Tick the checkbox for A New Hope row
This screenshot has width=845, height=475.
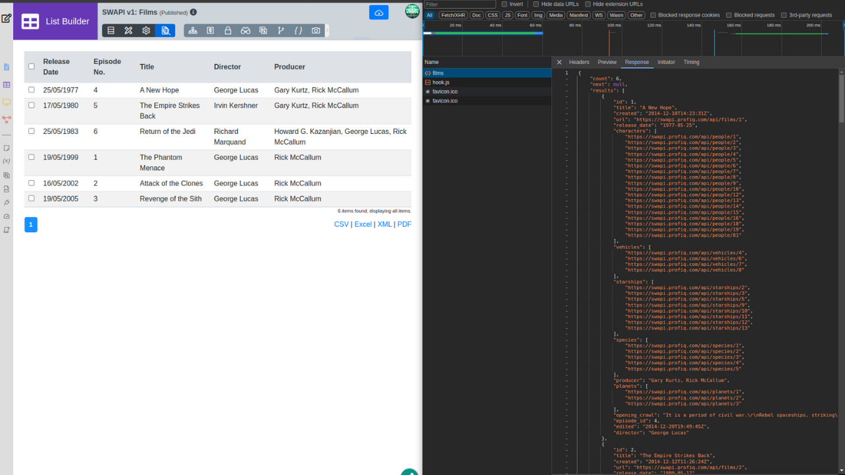coord(31,90)
